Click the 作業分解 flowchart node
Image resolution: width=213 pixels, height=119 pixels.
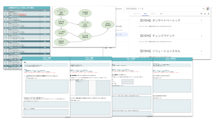61,22
